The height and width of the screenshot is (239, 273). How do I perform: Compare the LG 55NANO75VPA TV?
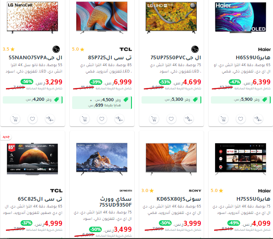(50, 119)
